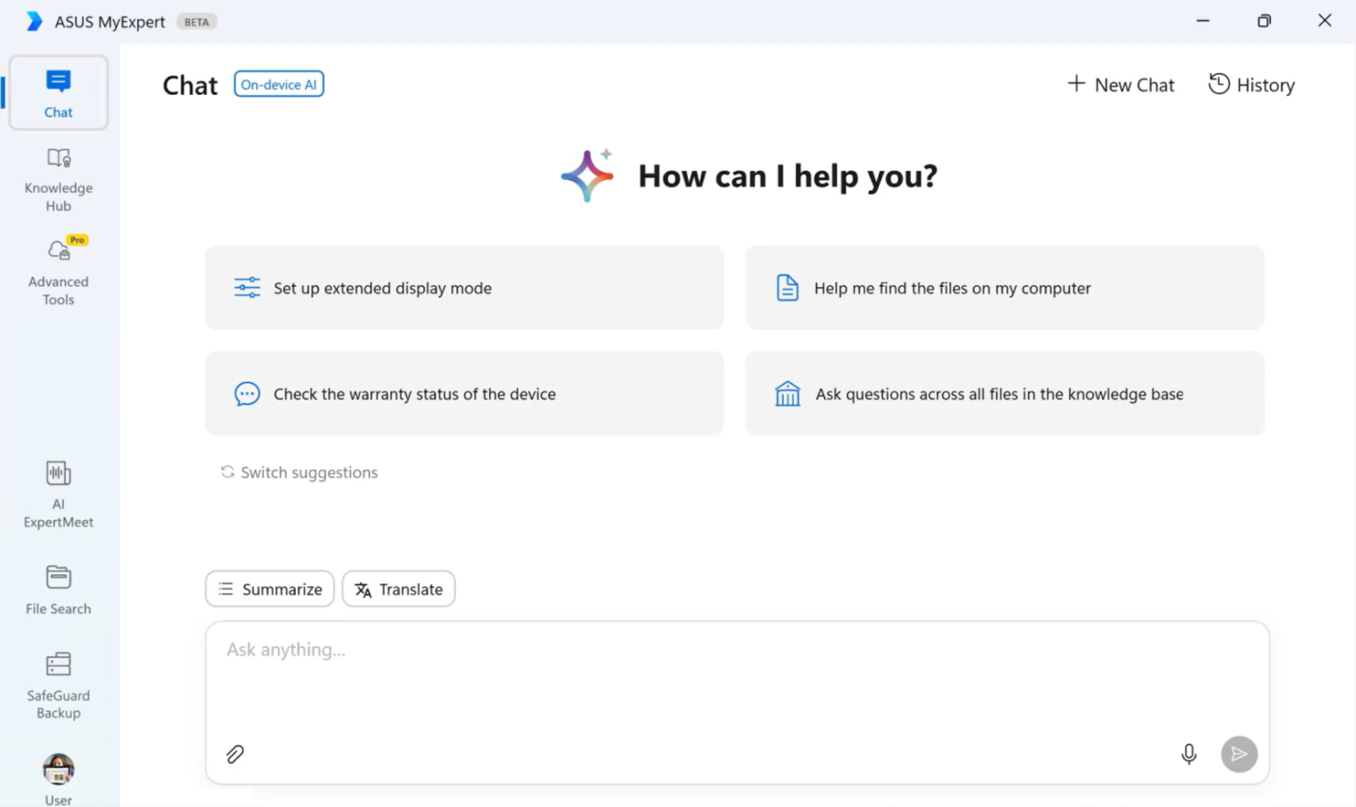Refresh suggestions with Switch suggestions
Viewport: 1356px width, 807px height.
point(299,473)
